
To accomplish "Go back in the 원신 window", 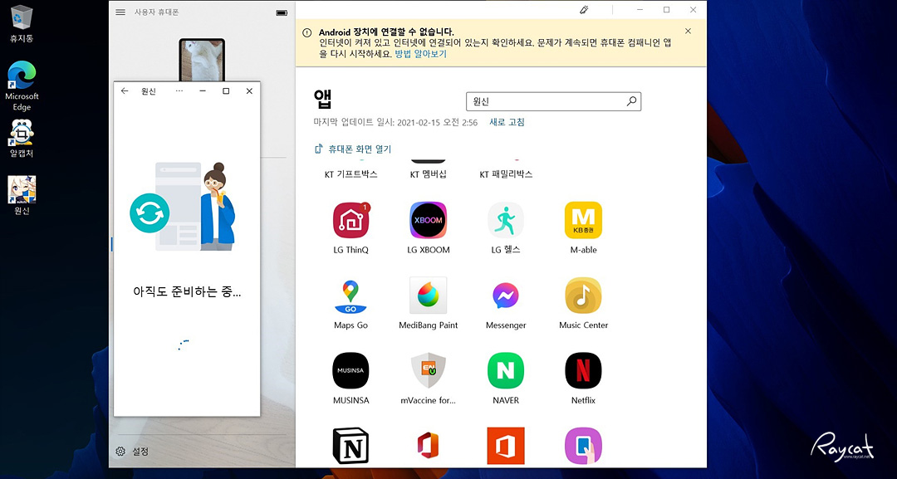I will click(x=125, y=90).
